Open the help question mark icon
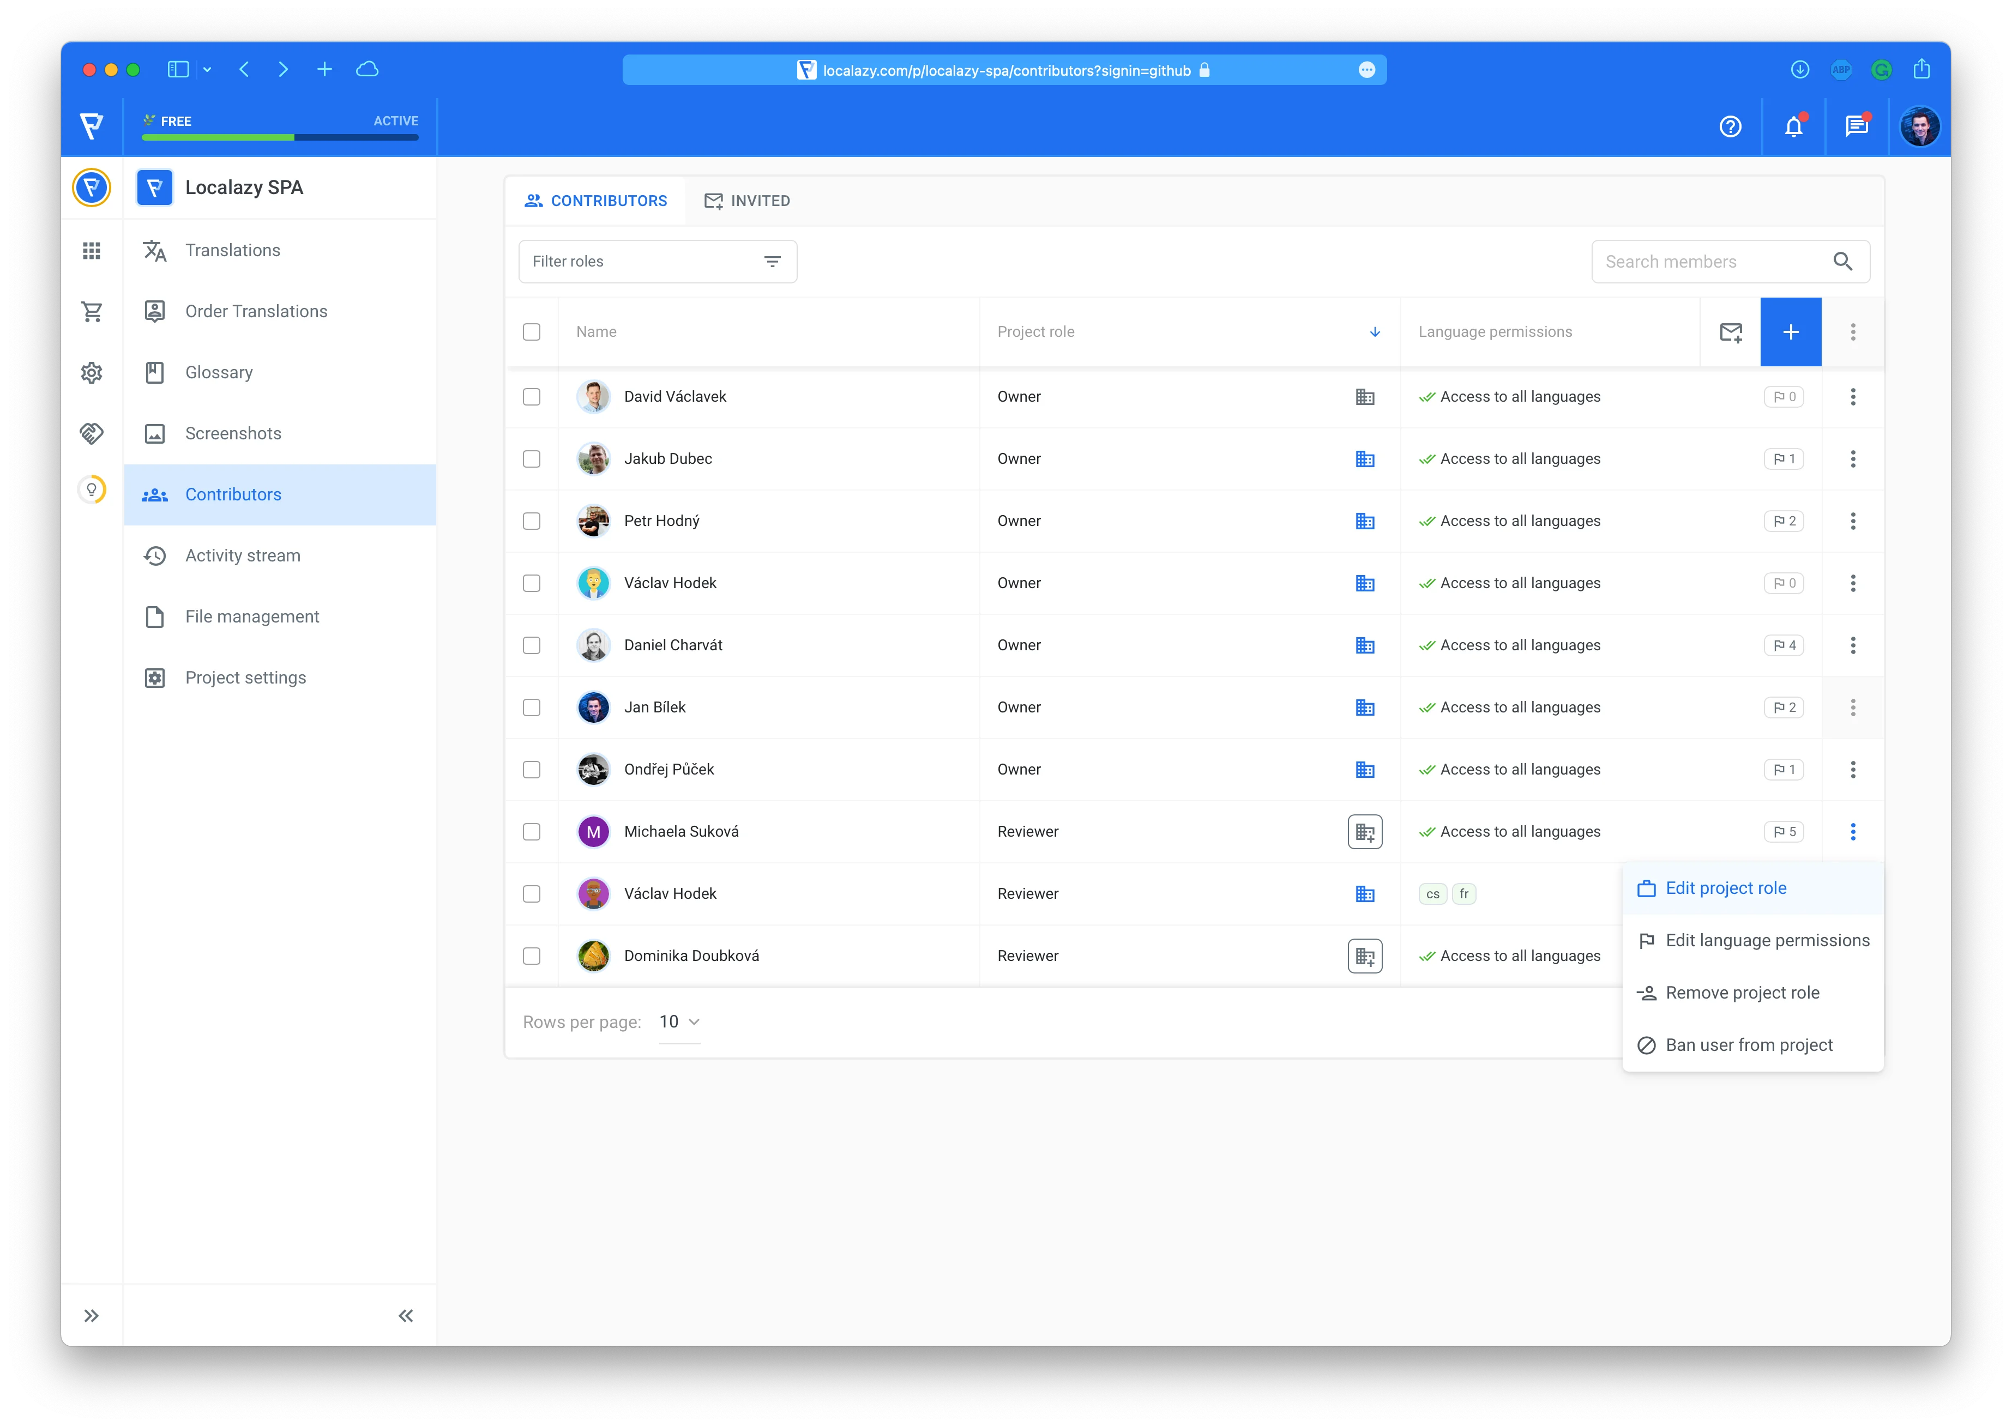The image size is (2012, 1427). 1730,126
